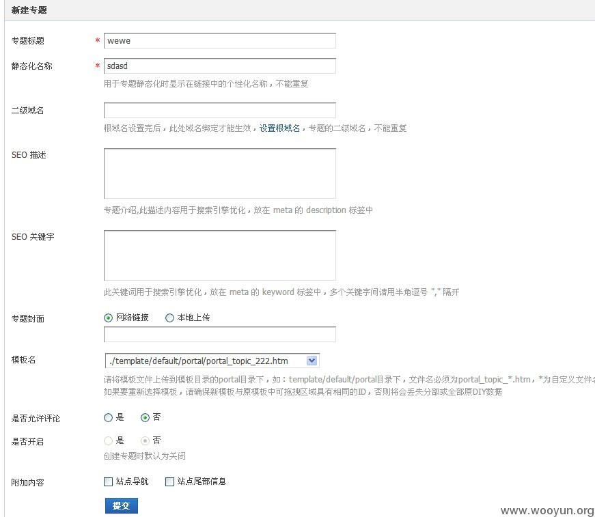Click the 新建专题 heading text
This screenshot has height=517, width=595.
(x=29, y=10)
